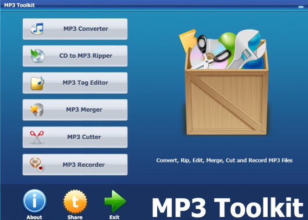Image resolution: width=308 pixels, height=220 pixels.
Task: Click the Exit label text
Action: [115, 217]
